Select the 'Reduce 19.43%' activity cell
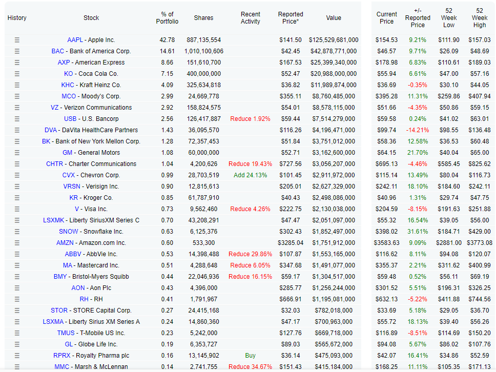496x372 pixels. pos(250,164)
